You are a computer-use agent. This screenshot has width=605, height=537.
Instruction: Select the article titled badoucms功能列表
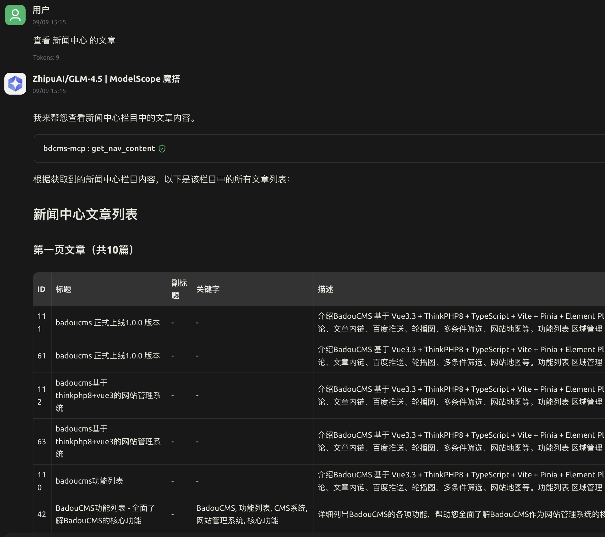pyautogui.click(x=90, y=481)
